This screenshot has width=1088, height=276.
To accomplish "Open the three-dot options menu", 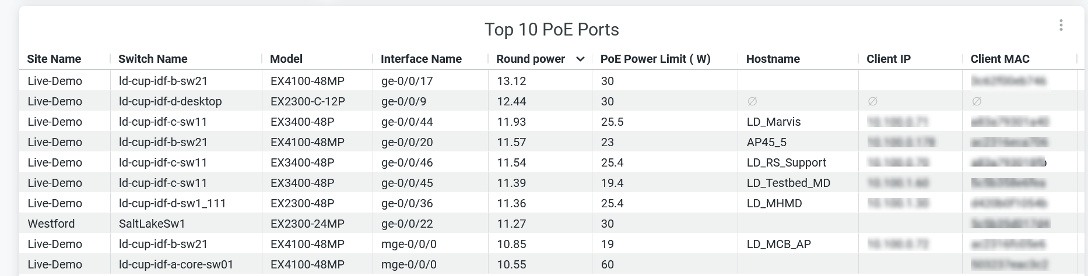I will [1061, 25].
